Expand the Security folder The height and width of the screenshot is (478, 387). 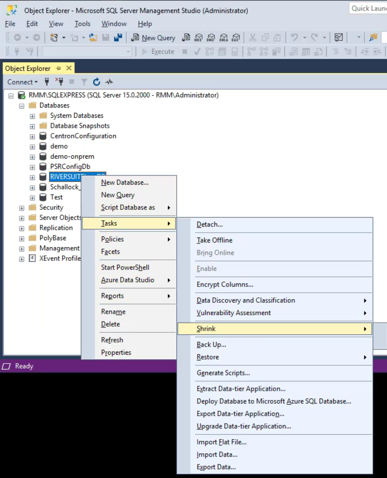coord(22,208)
